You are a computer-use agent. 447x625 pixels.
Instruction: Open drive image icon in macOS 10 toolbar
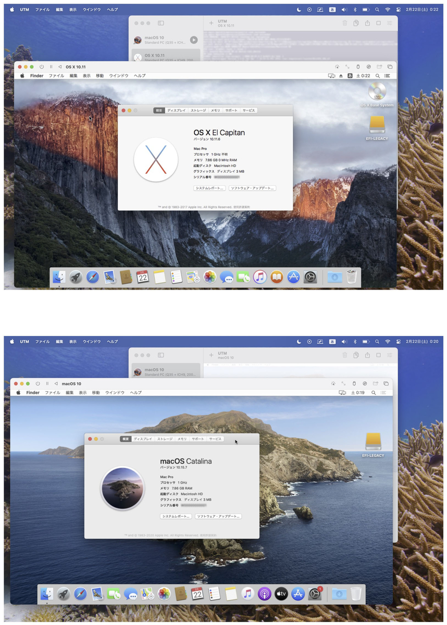364,383
